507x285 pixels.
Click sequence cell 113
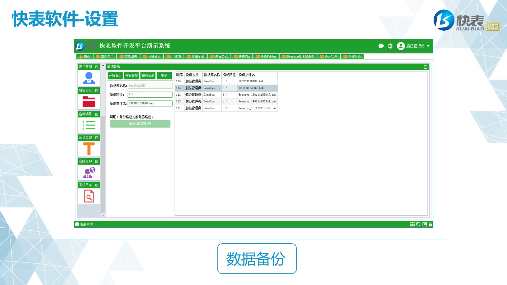pos(179,95)
